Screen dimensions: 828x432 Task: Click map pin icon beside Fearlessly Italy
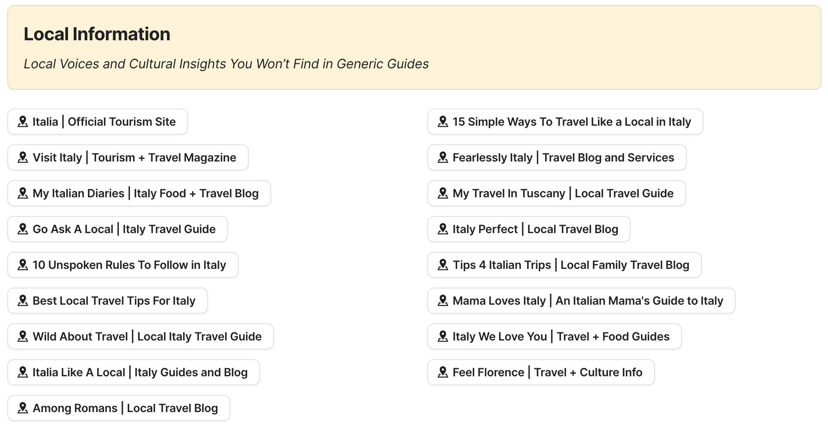[x=443, y=157]
